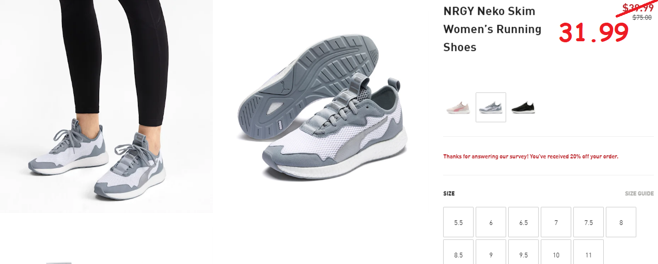Select size 7.5

point(588,222)
